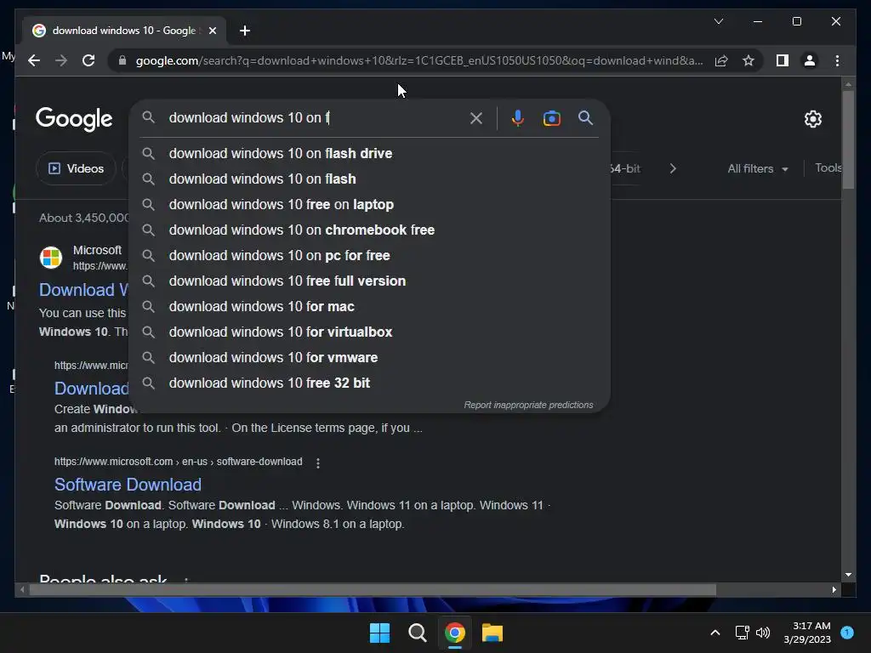871x653 pixels.
Task: Open tab search chevron in title bar
Action: pos(718,21)
